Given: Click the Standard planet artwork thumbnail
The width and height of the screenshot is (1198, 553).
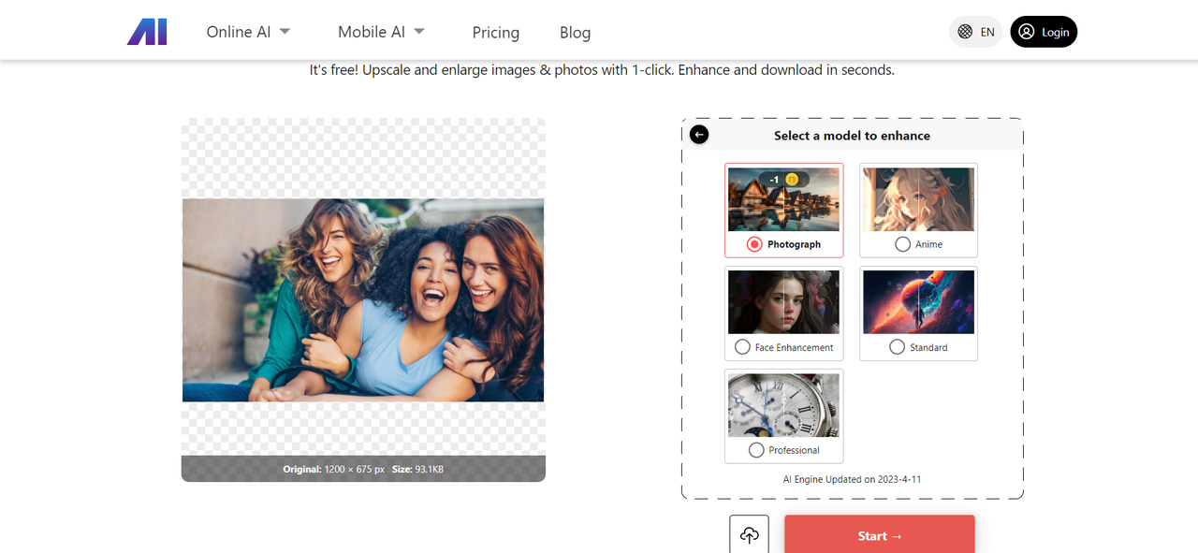Looking at the screenshot, I should 918,302.
